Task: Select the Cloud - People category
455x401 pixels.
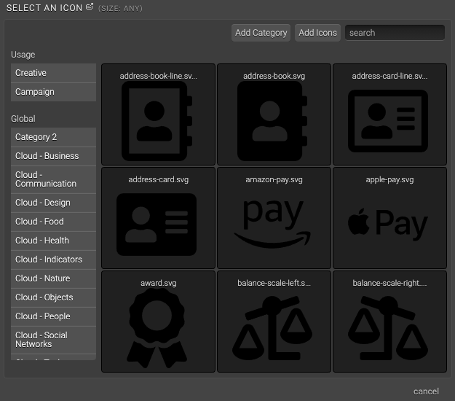Action: click(x=53, y=316)
